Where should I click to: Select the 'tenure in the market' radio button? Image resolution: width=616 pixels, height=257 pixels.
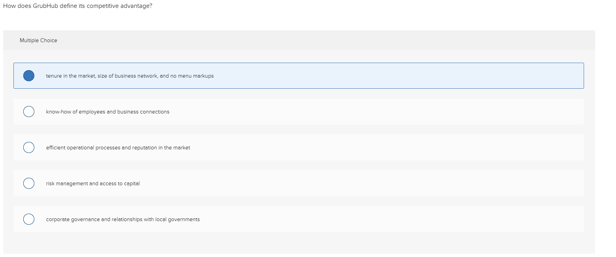29,76
